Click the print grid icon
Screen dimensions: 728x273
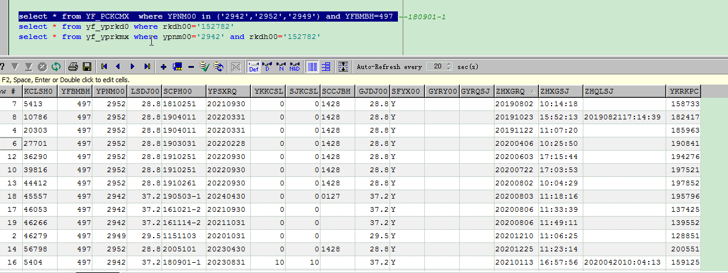click(x=73, y=67)
